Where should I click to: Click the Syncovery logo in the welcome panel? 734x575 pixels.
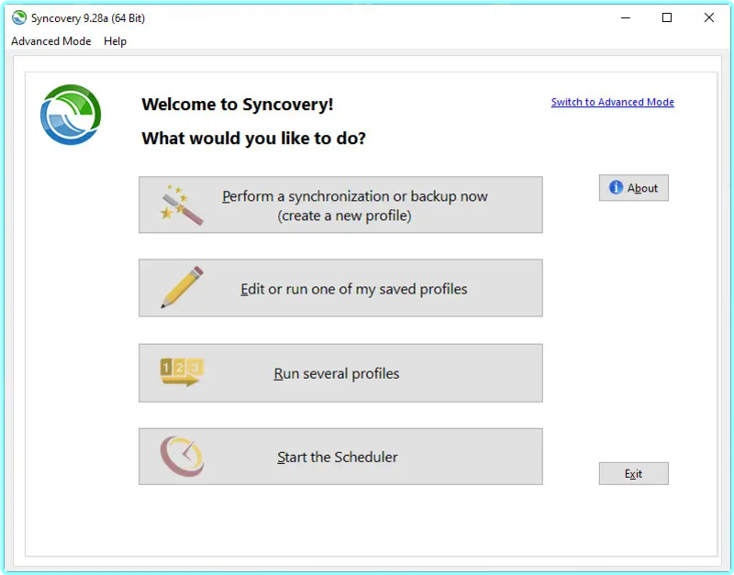click(71, 115)
